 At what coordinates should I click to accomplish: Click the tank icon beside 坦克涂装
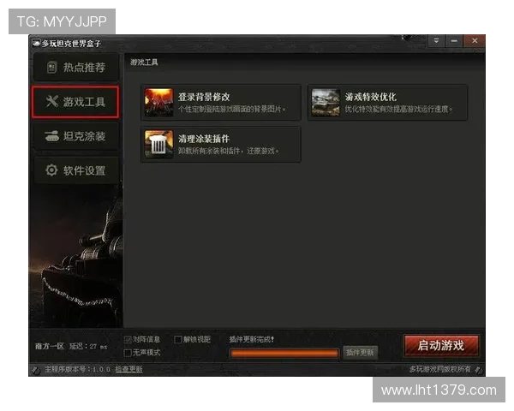pos(51,135)
